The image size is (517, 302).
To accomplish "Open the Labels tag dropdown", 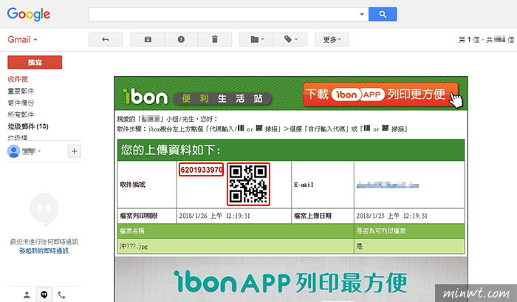I will tap(290, 40).
